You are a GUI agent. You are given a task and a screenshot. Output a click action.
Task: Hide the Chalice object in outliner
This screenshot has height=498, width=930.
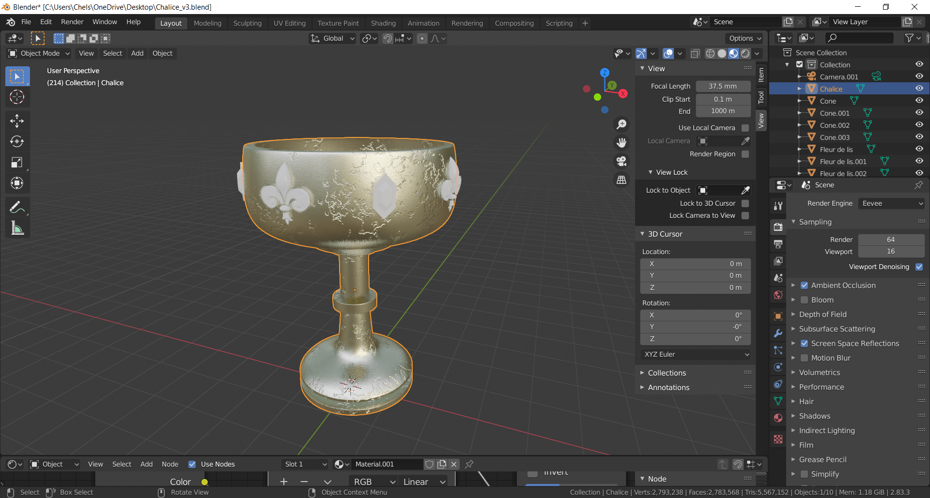coord(919,89)
